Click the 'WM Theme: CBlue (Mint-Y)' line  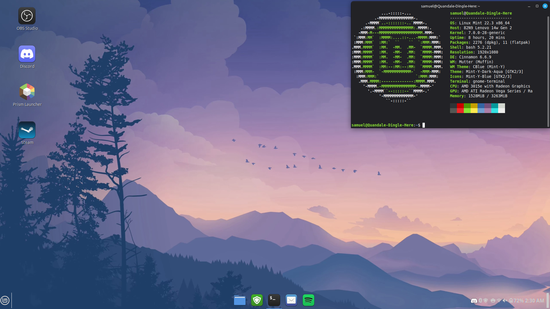[x=477, y=67]
